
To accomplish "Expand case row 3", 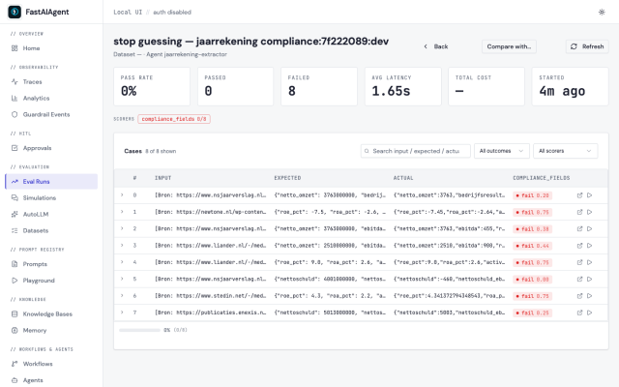I will click(x=122, y=245).
